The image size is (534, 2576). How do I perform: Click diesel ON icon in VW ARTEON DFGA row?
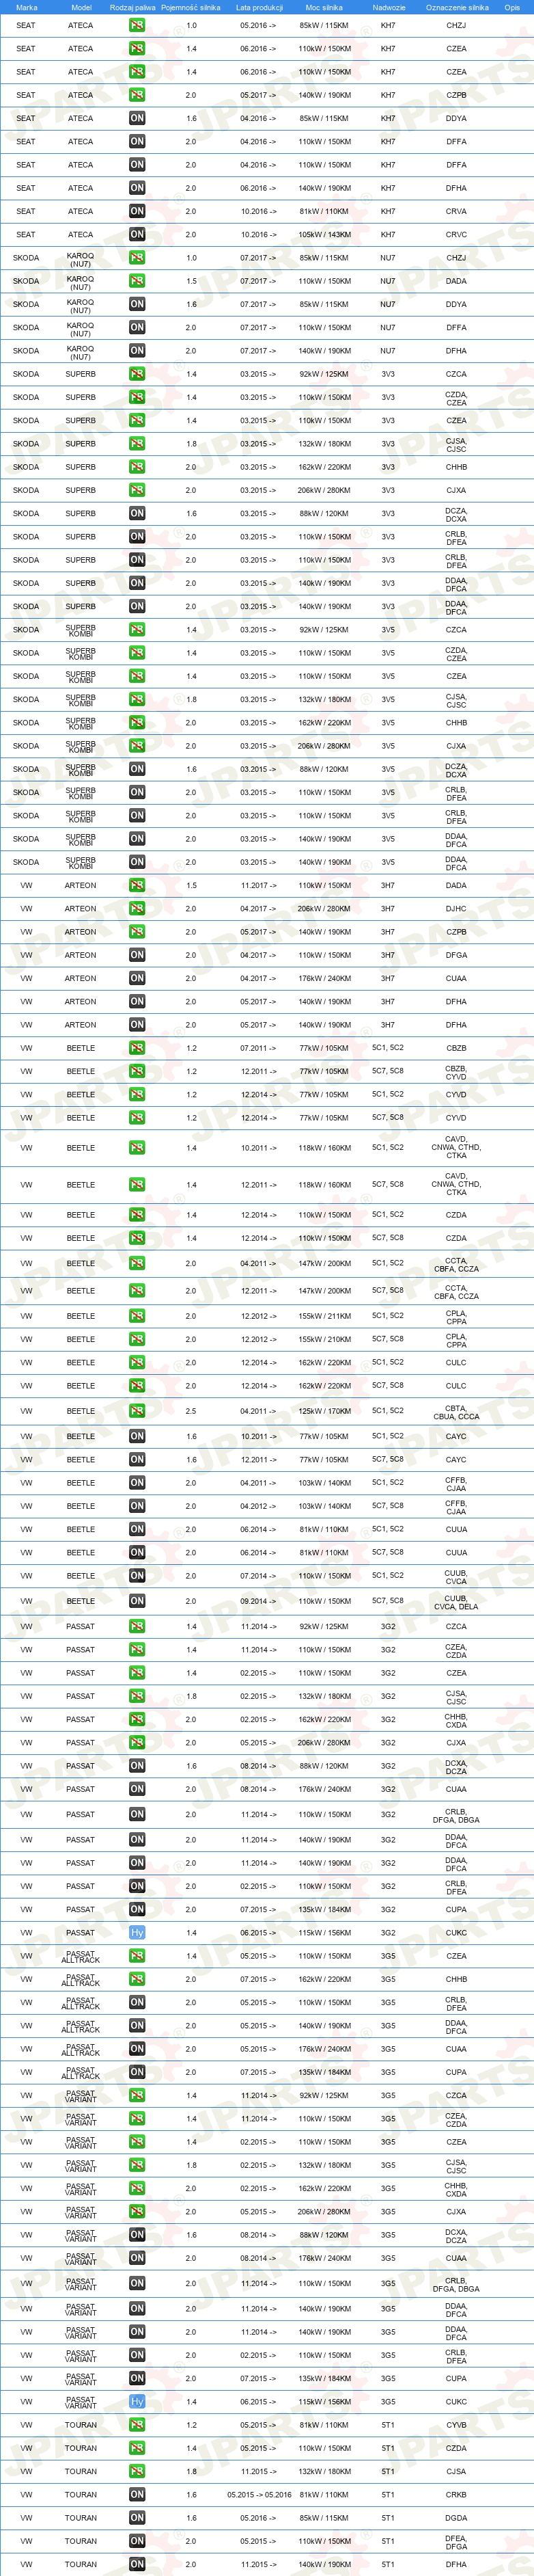click(137, 955)
